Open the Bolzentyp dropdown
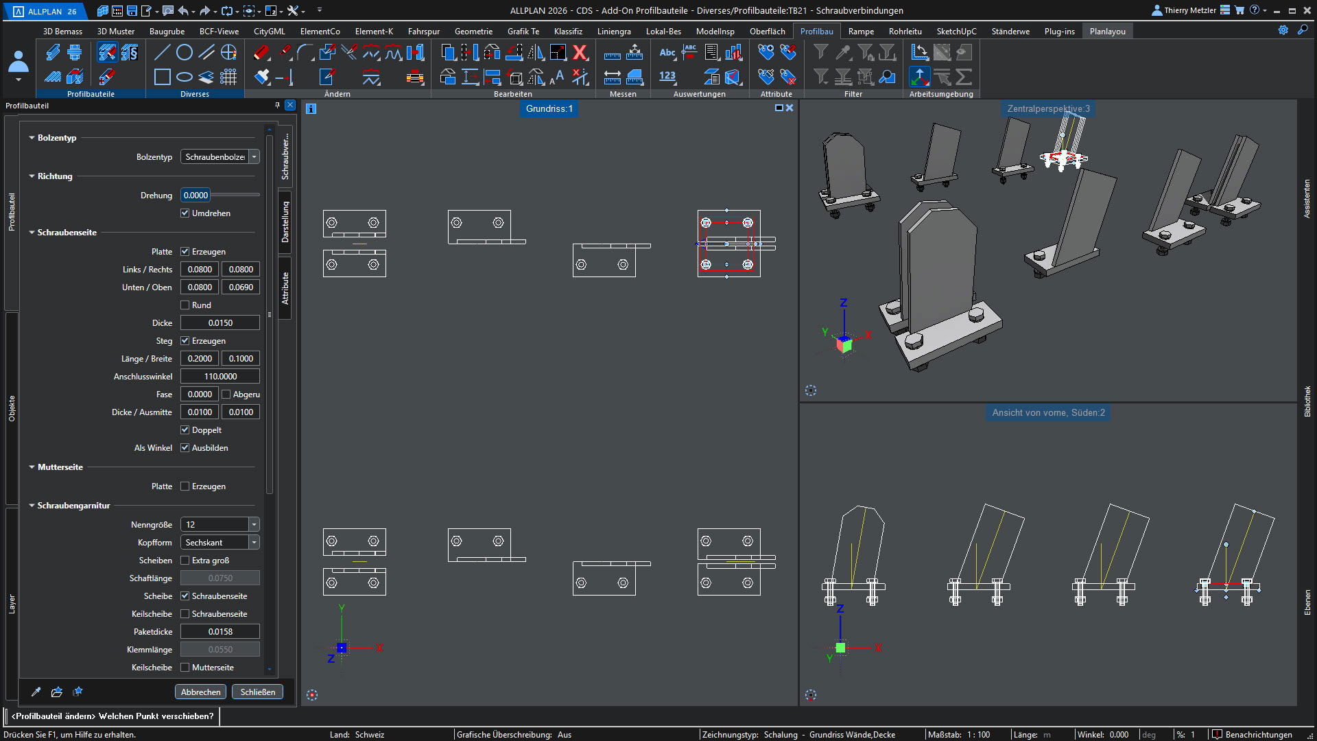Screen dimensions: 1317x741 [x=254, y=157]
